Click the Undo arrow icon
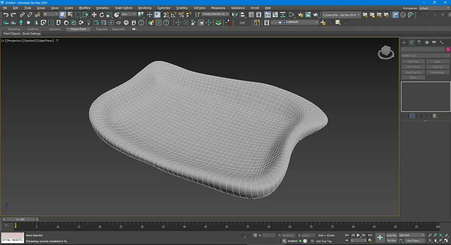The height and width of the screenshot is (245, 451). click(6, 15)
